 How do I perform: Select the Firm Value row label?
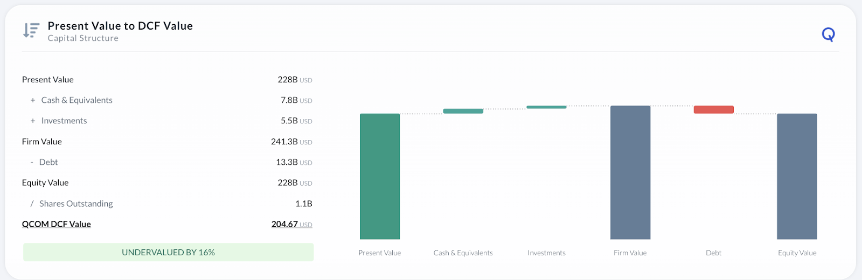pos(42,142)
